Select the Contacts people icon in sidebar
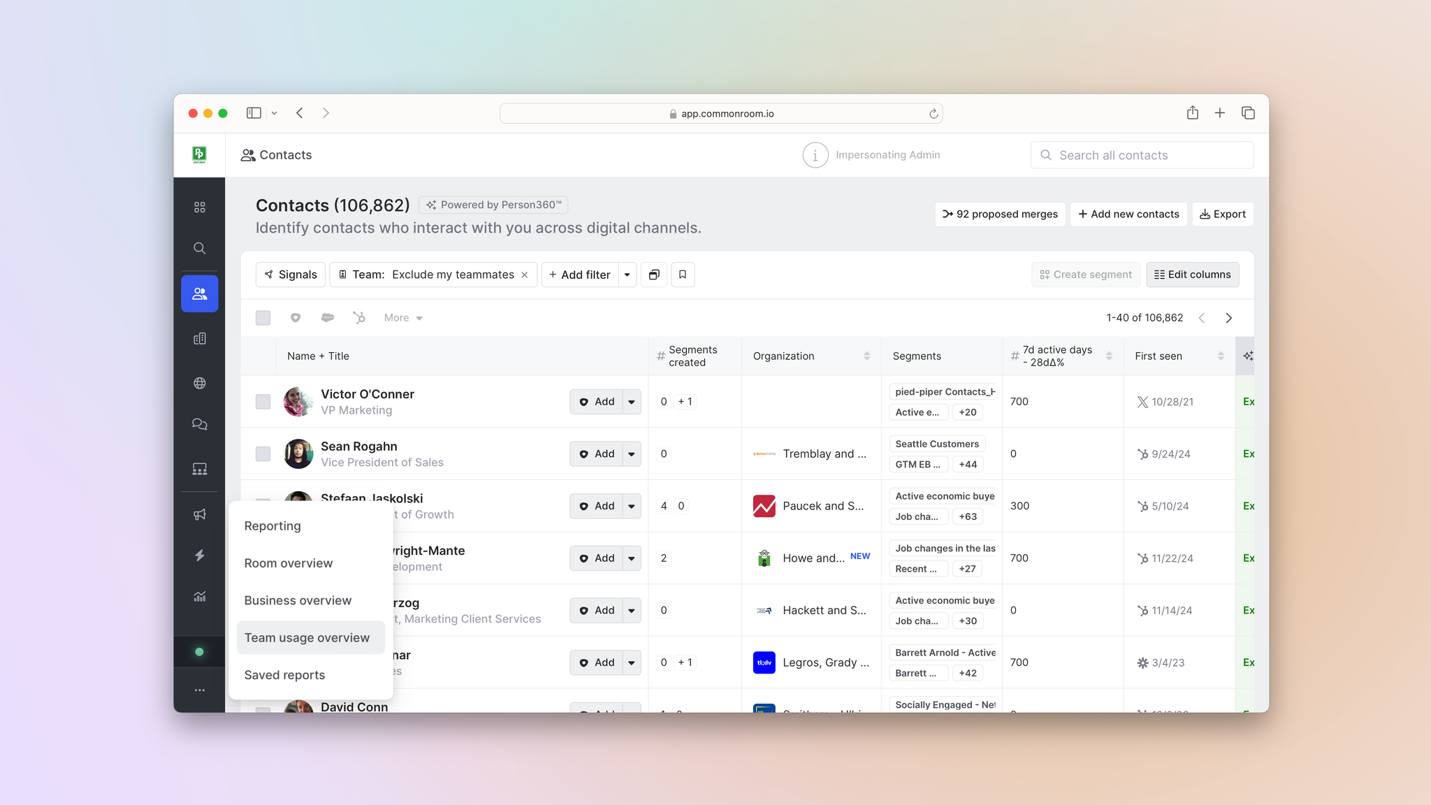This screenshot has width=1431, height=805. click(200, 293)
